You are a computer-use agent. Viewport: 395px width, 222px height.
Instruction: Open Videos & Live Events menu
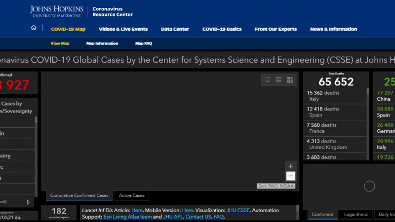[x=123, y=29]
